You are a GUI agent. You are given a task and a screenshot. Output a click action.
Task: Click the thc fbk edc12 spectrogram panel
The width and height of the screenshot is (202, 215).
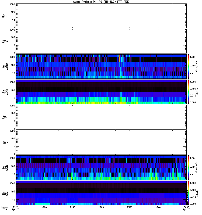101,167
